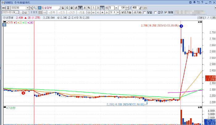
Task: Click the help question mark icon
Action: [202, 2]
